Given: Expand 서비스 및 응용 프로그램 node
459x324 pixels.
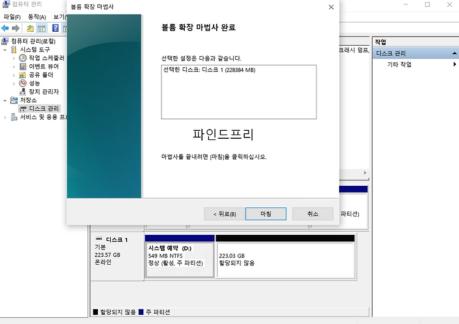Looking at the screenshot, I should pos(5,117).
